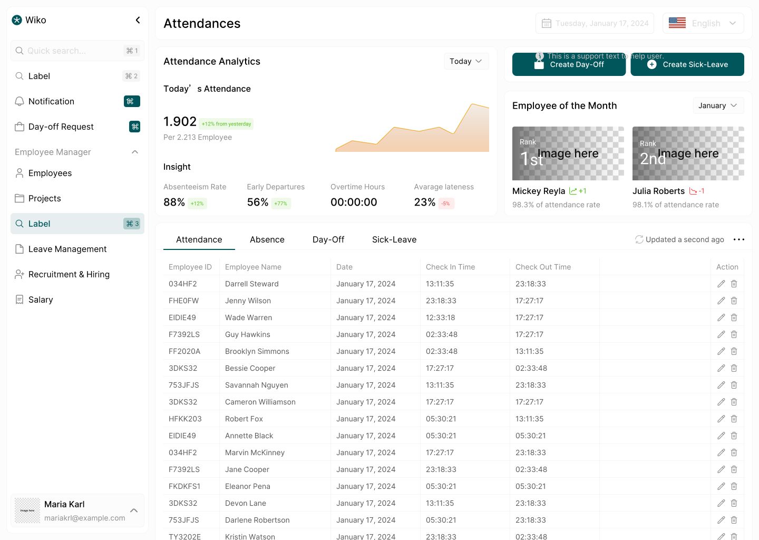Edit Guy Hawkins attendance entry

[x=721, y=334]
